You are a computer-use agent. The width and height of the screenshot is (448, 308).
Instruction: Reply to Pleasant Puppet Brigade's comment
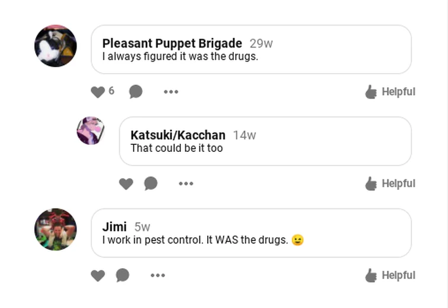tap(136, 92)
